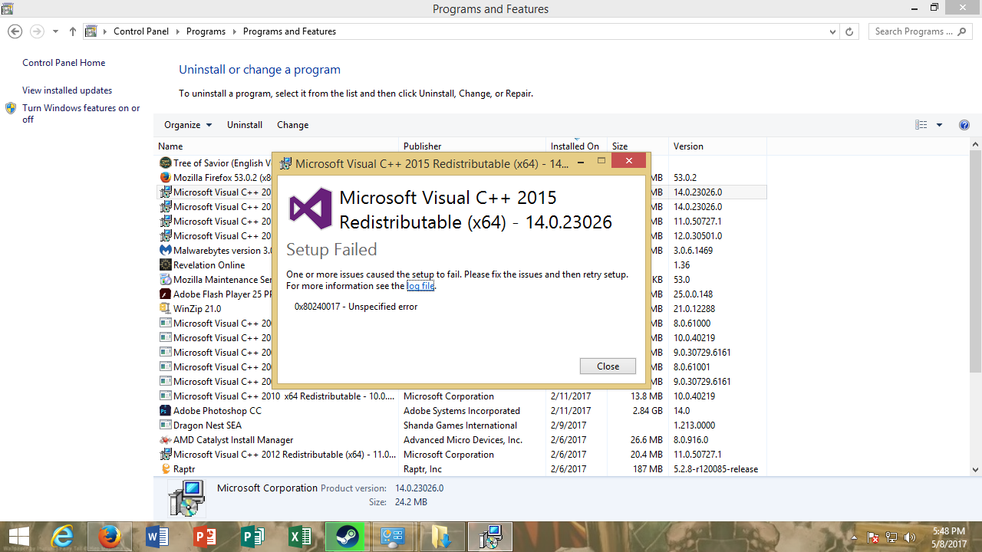
Task: Open Excel from the taskbar
Action: pos(299,537)
